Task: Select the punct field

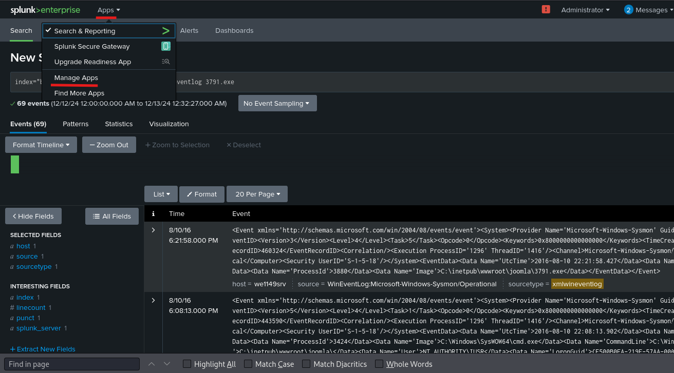Action: 25,318
